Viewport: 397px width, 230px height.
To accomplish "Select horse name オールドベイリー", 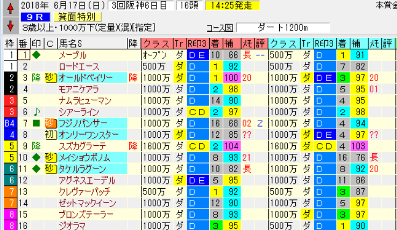I will click(86, 78).
